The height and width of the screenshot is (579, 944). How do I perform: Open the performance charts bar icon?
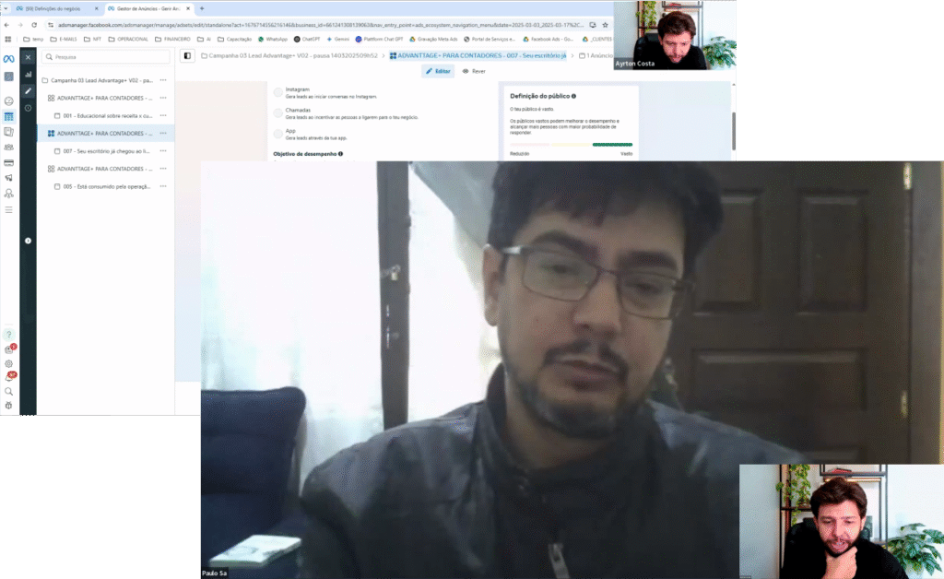pyautogui.click(x=28, y=75)
